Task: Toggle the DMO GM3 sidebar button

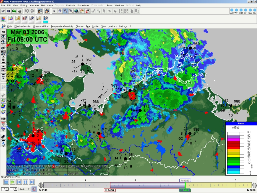Action: pyautogui.click(x=3, y=69)
